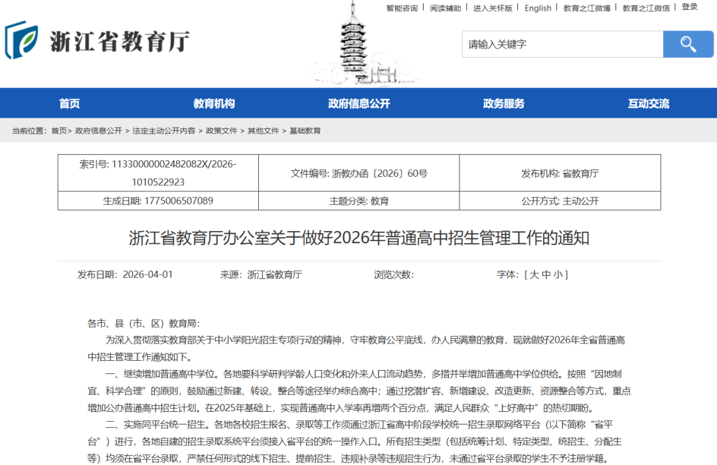Click the Zhejiang Education Department leaf logo

[x=23, y=41]
